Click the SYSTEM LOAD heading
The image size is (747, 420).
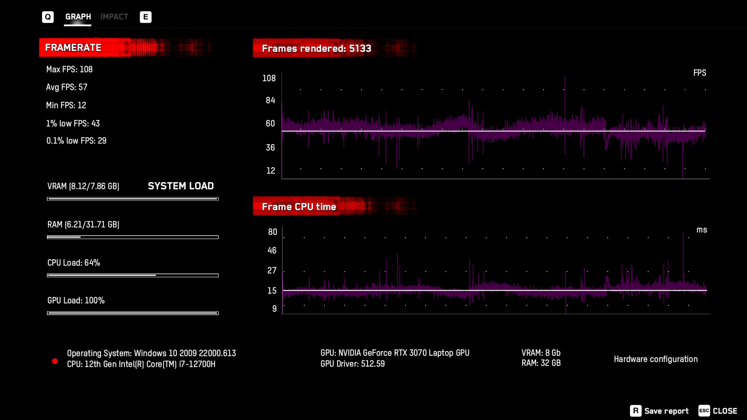[x=181, y=186]
